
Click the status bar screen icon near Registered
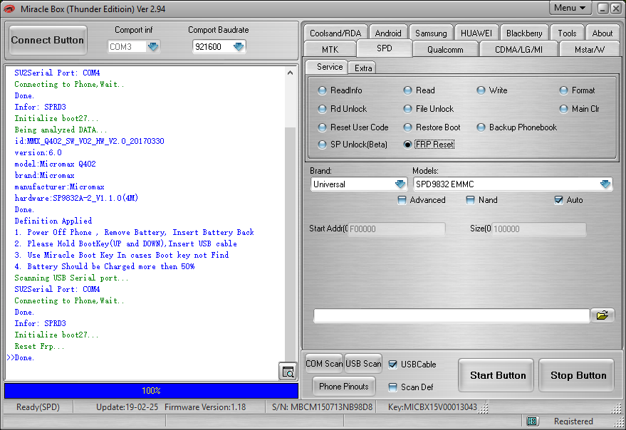point(531,421)
